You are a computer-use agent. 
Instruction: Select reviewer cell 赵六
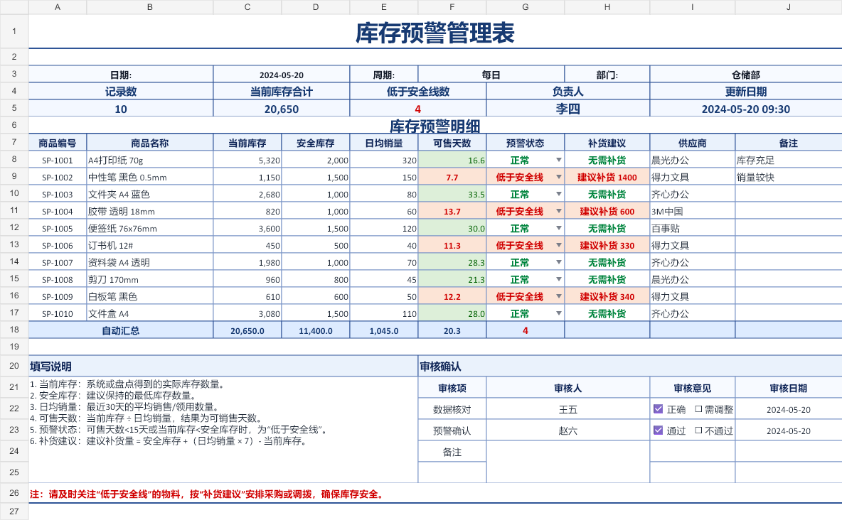pyautogui.click(x=568, y=430)
